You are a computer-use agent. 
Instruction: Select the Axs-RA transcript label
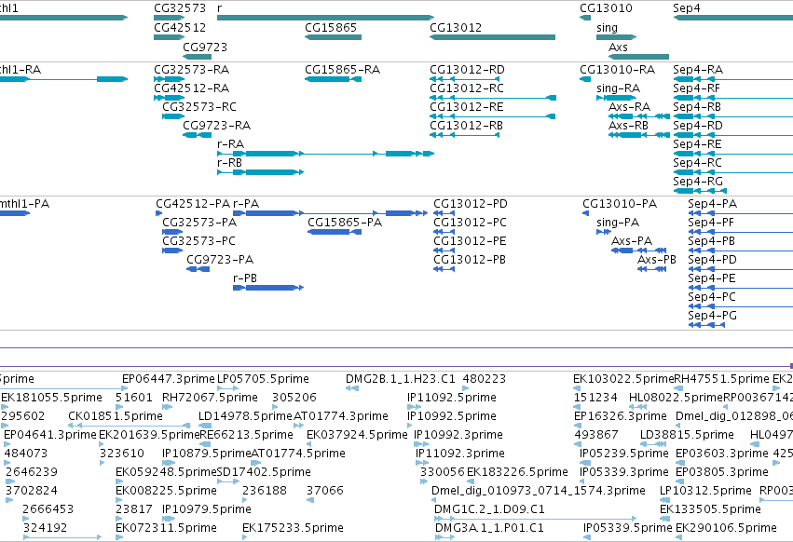(629, 107)
